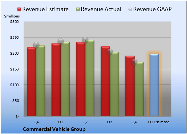Image resolution: width=187 pixels, height=134 pixels.
Task: Click the Revenue GAAP marker above Q2
Action: click(85, 40)
